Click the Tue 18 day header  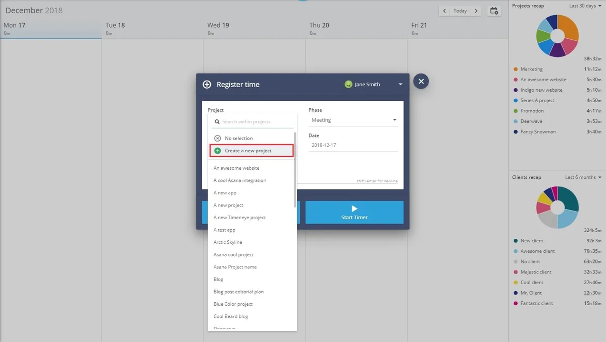153,29
